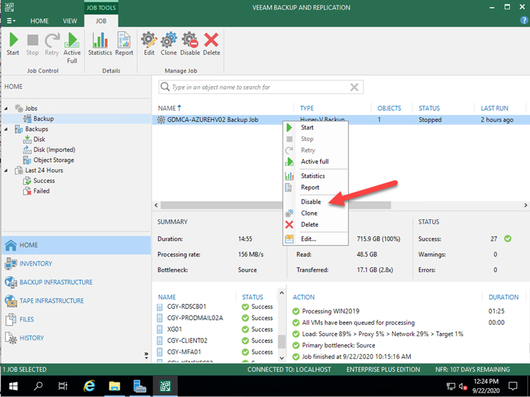Choose Active full in context menu

315,161
